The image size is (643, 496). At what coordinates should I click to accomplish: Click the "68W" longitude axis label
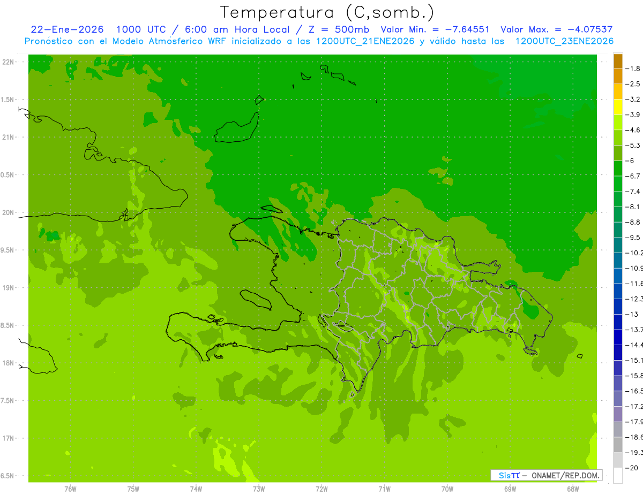point(573,489)
